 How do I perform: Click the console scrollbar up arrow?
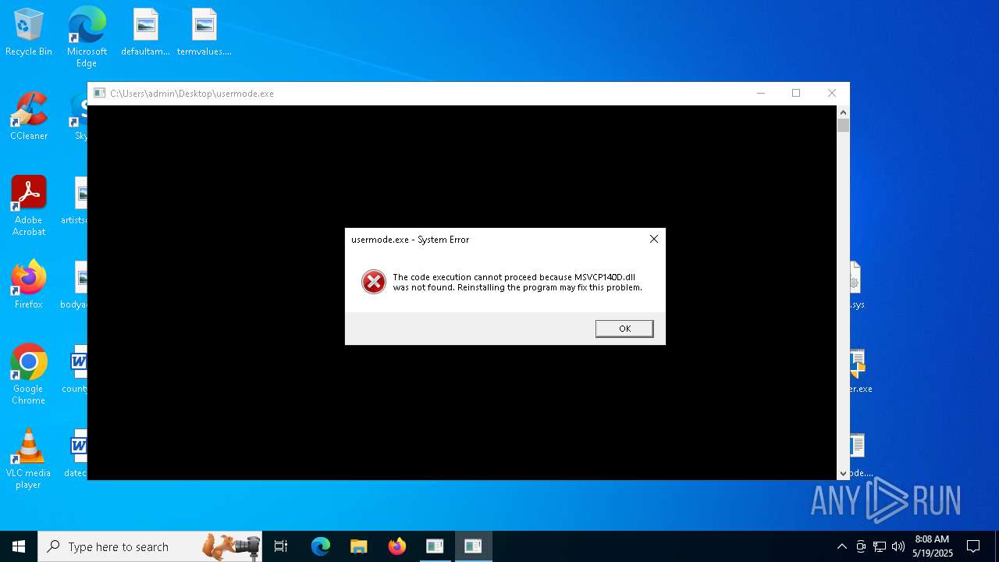pyautogui.click(x=843, y=112)
